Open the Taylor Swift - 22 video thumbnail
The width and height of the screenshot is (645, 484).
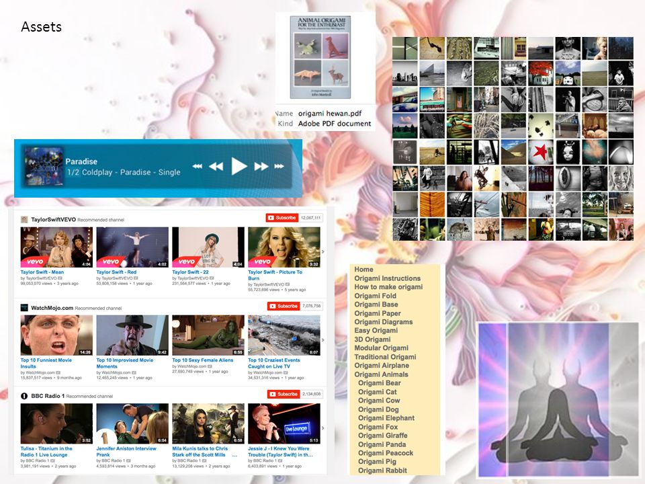(208, 247)
